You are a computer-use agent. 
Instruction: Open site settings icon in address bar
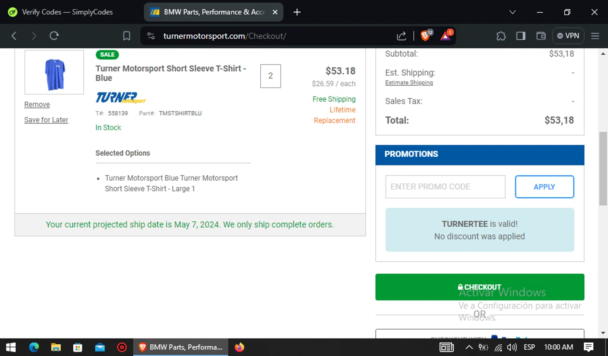click(x=151, y=36)
